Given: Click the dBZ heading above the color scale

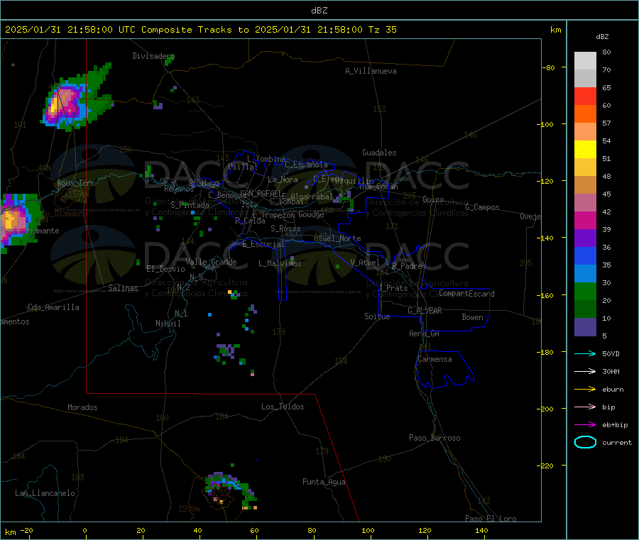Looking at the screenshot, I should [602, 37].
